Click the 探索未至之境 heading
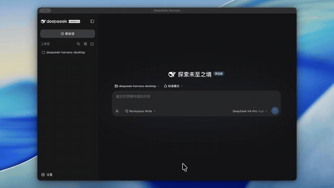The image size is (334, 188). point(195,74)
